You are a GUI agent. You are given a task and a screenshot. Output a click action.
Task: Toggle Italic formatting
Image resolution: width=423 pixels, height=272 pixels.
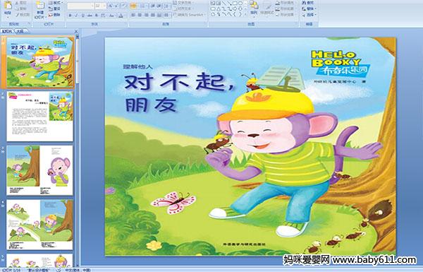[76, 16]
